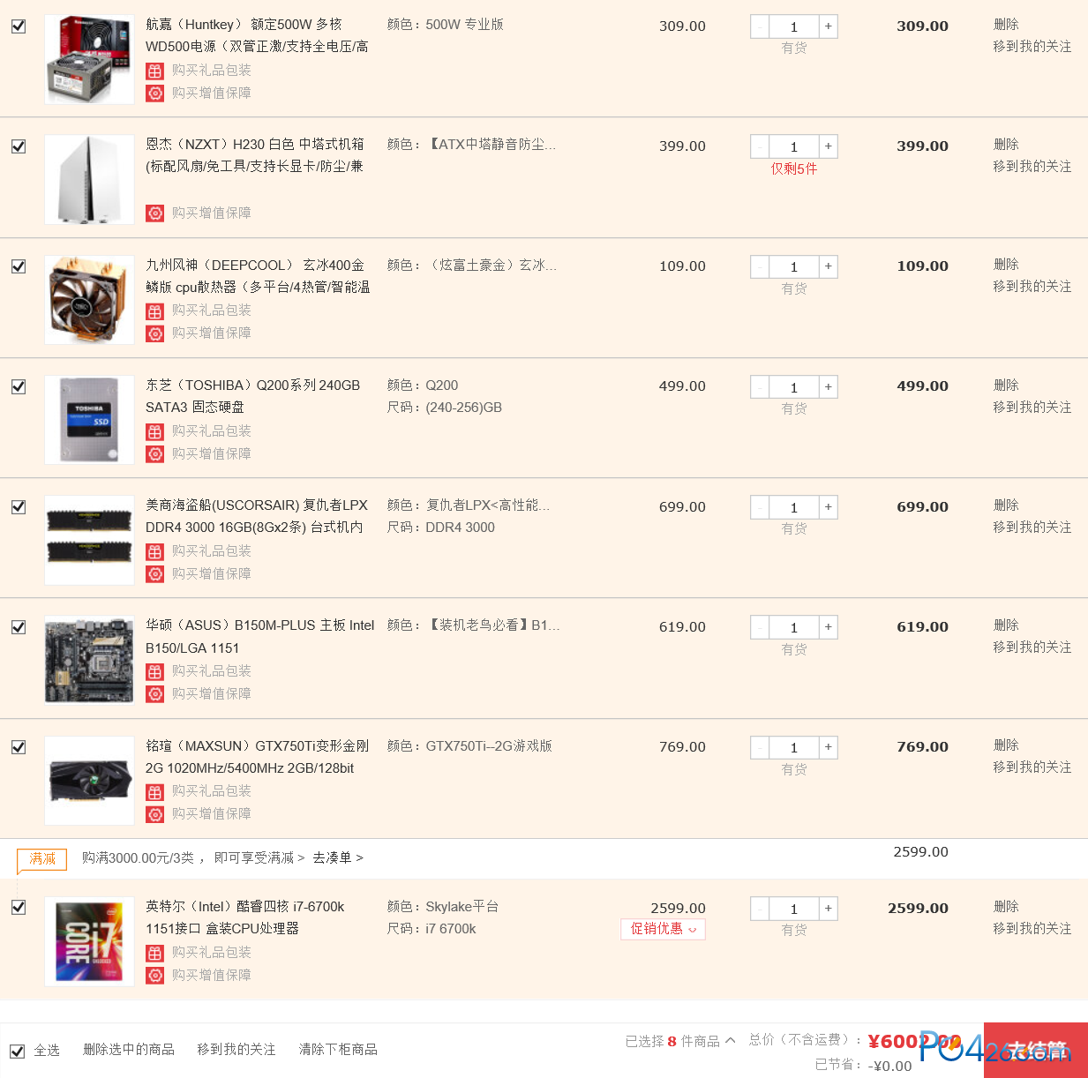
Task: Click the protection icon for ASUS B150M-PLUS motherboard
Action: [155, 694]
